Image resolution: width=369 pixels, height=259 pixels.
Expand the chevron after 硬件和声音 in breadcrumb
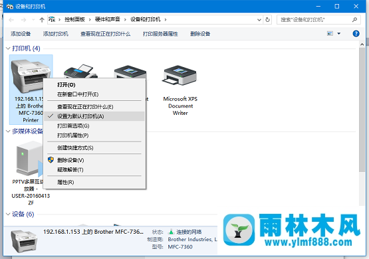coord(125,19)
